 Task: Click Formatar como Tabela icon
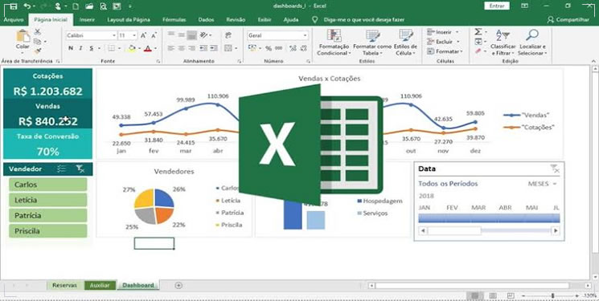coord(372,35)
